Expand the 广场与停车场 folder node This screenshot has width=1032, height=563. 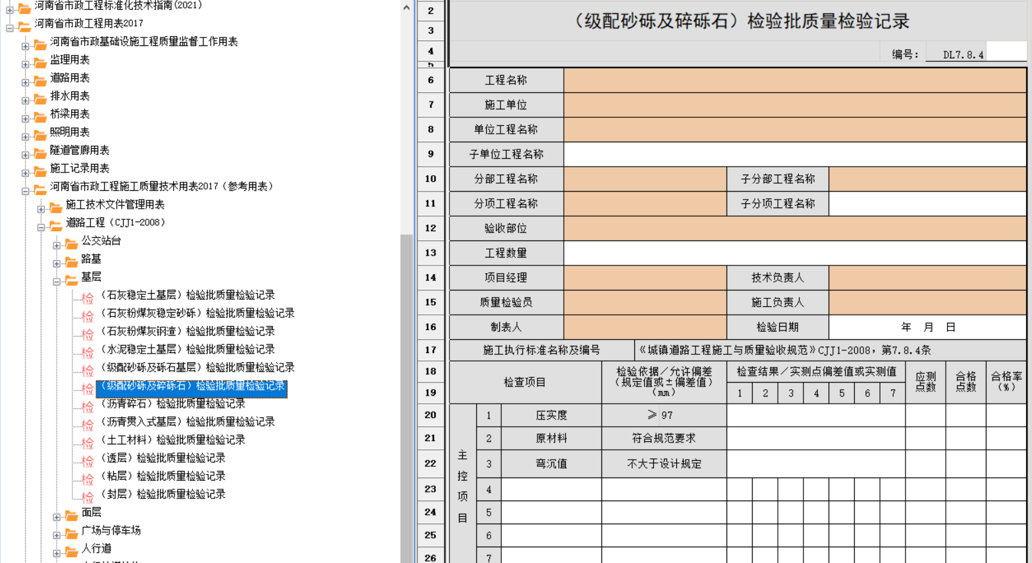57,535
